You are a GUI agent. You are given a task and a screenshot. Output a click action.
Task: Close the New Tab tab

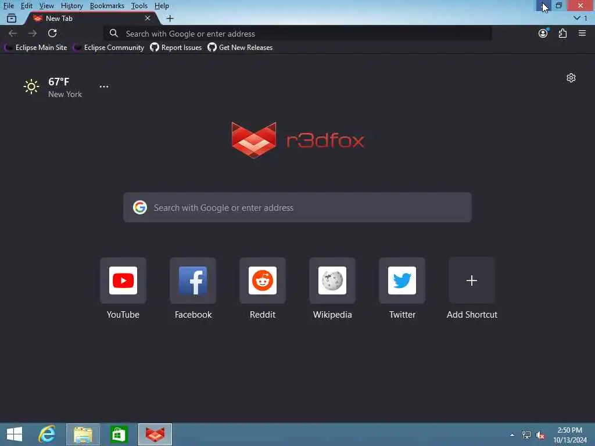(x=147, y=18)
